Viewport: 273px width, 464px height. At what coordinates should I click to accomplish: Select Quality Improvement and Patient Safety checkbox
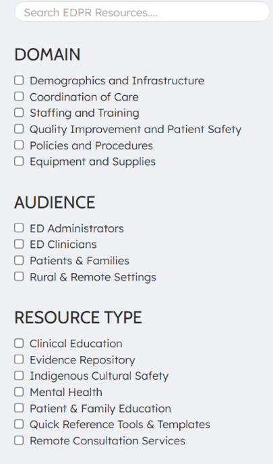click(19, 129)
